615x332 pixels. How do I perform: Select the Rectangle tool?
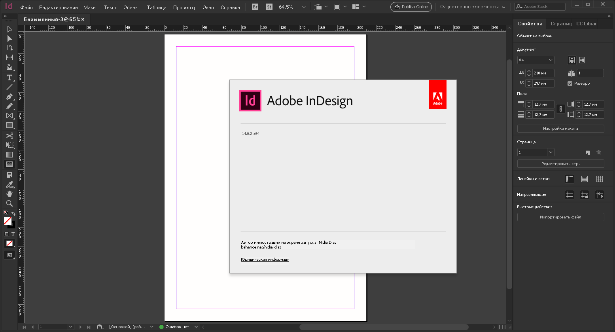click(x=9, y=125)
